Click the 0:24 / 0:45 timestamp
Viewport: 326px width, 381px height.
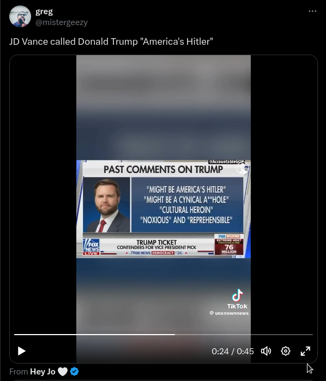[x=233, y=351]
